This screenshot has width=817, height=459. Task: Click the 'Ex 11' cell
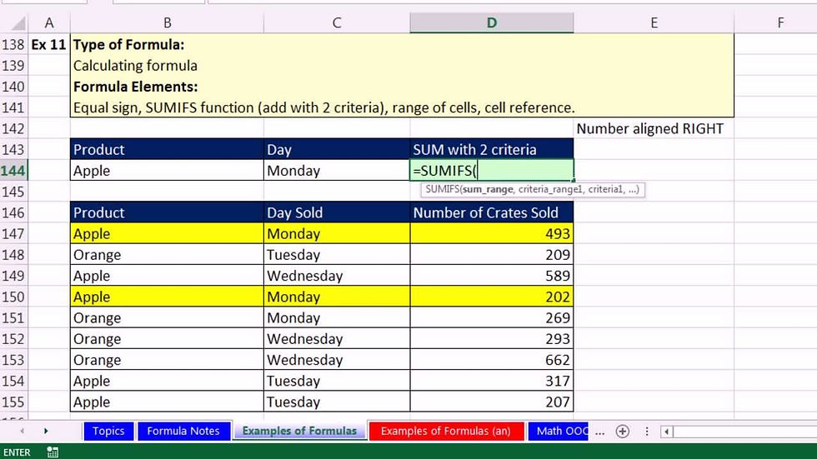49,45
